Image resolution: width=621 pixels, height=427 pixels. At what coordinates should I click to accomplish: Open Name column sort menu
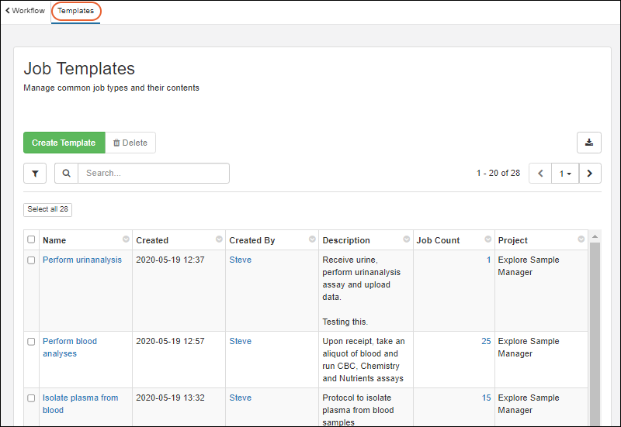click(x=126, y=239)
